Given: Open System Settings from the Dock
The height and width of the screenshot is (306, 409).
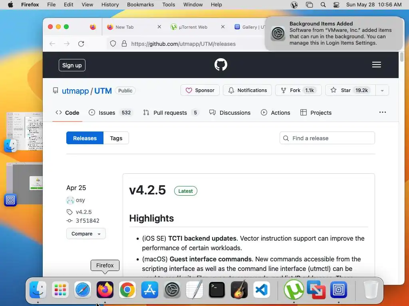Looking at the screenshot, I should tap(172, 290).
